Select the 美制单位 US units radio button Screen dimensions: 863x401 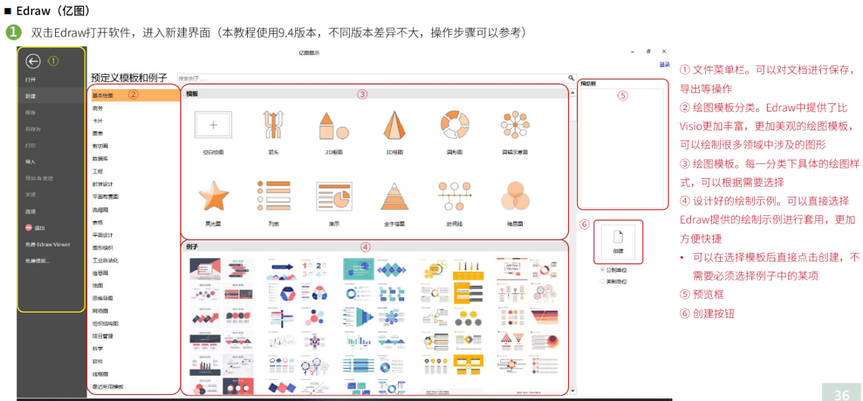602,281
